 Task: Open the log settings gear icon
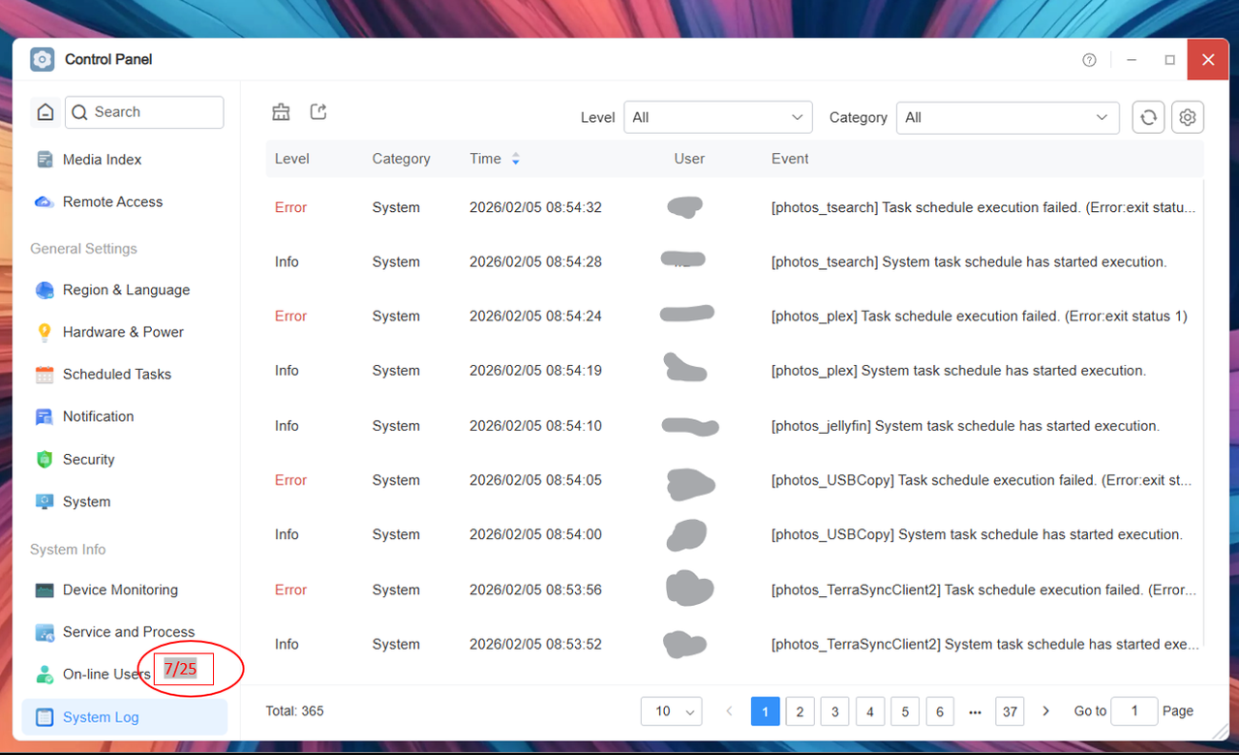(x=1188, y=117)
